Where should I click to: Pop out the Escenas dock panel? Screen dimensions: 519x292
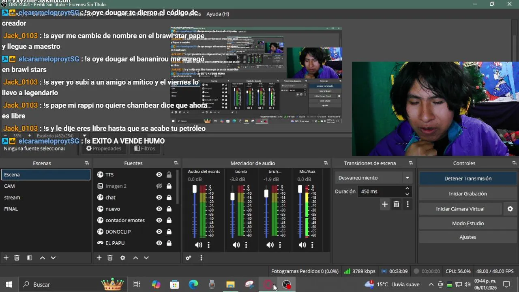click(87, 163)
